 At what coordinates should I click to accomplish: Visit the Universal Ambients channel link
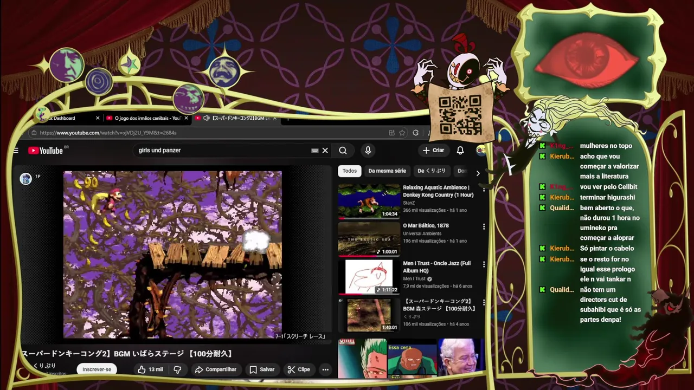(x=422, y=233)
